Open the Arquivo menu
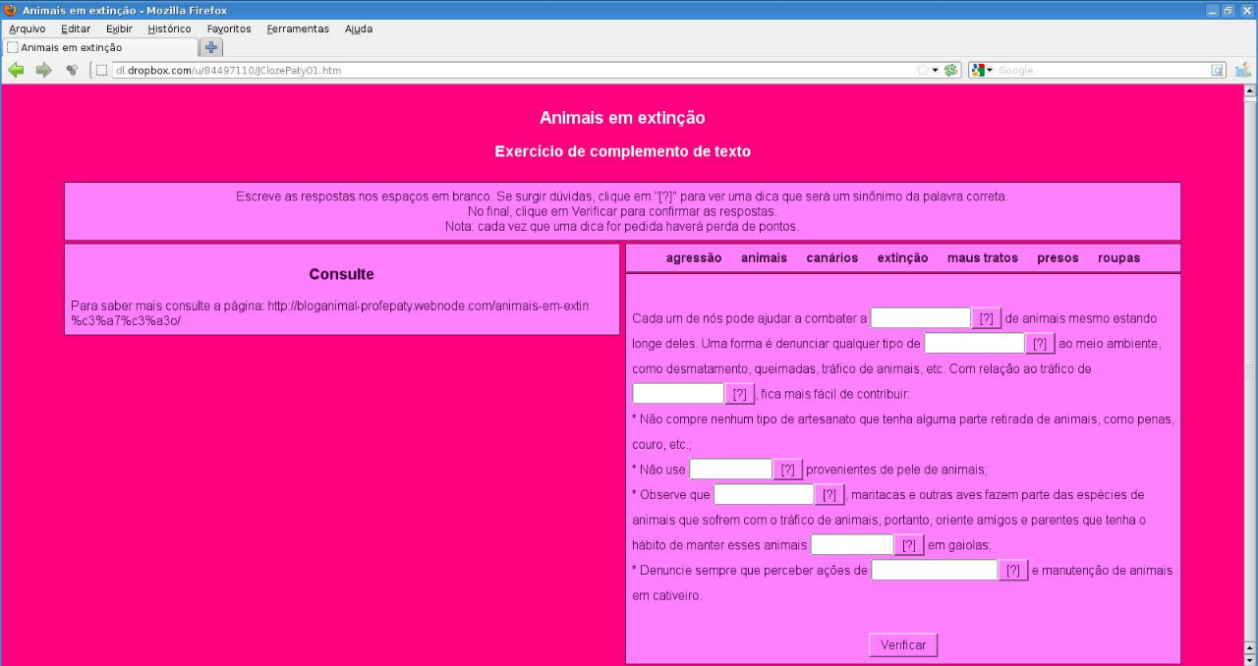Image resolution: width=1258 pixels, height=666 pixels. (x=27, y=28)
